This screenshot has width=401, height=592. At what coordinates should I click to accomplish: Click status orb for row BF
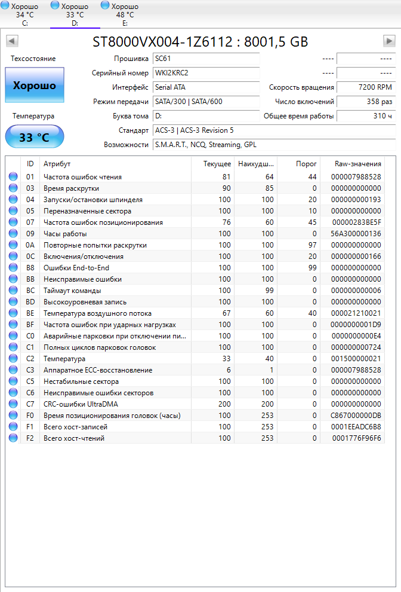click(13, 324)
